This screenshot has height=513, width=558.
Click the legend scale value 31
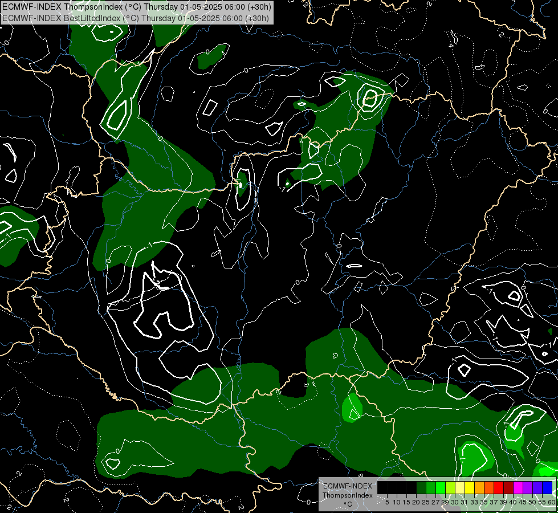click(465, 502)
